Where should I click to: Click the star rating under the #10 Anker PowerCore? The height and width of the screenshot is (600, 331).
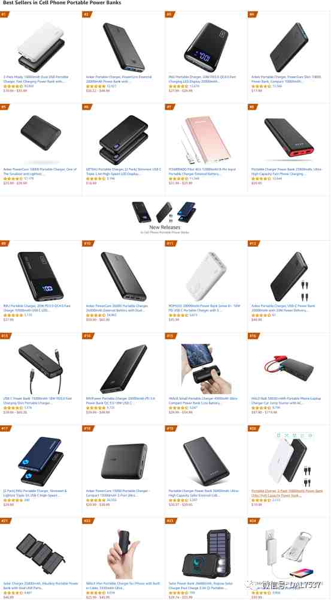96,316
